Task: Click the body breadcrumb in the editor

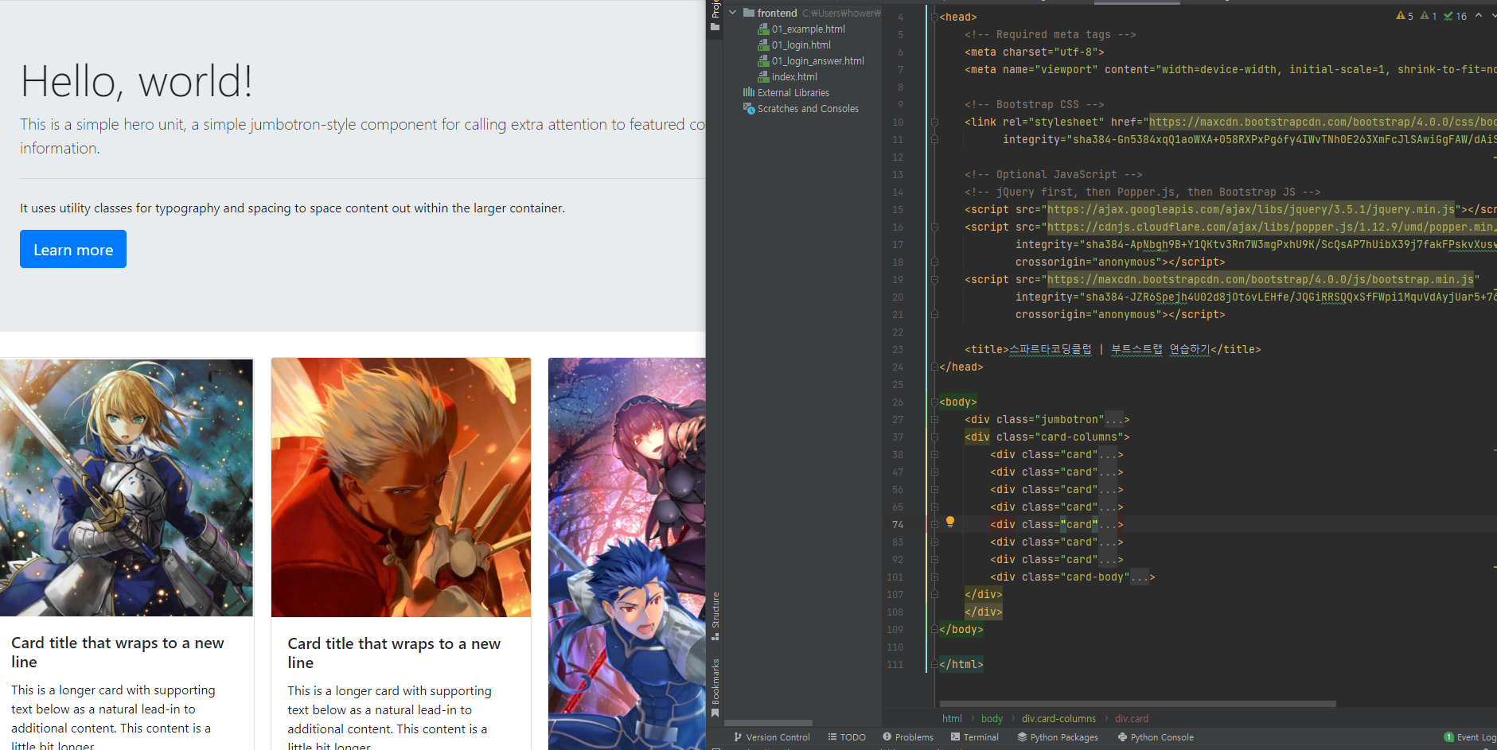Action: tap(992, 718)
